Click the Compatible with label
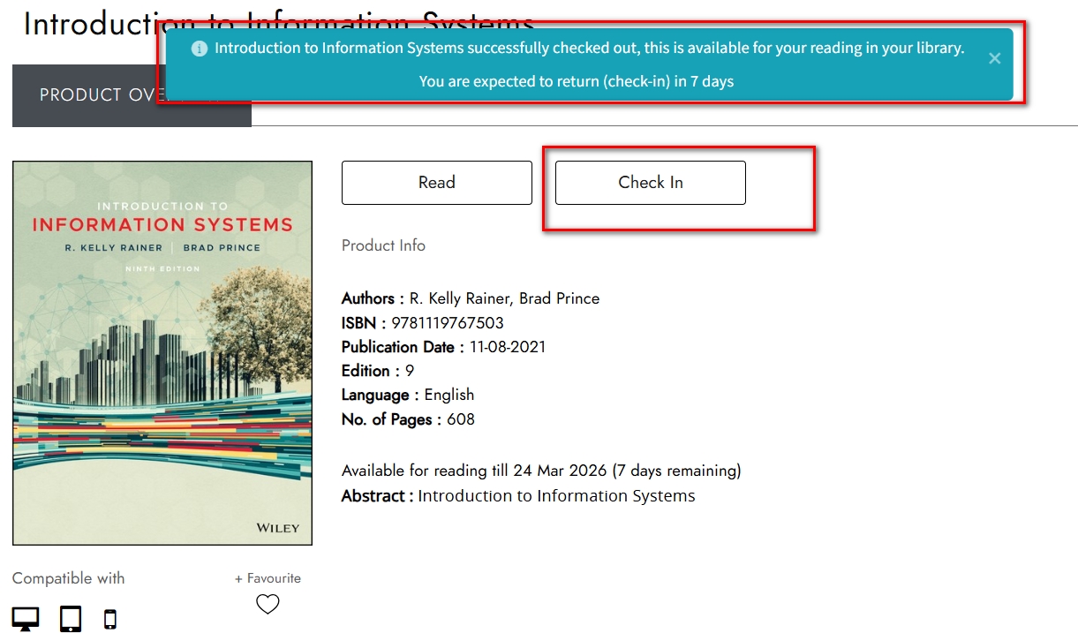Viewport: 1078px width, 633px height. click(69, 578)
